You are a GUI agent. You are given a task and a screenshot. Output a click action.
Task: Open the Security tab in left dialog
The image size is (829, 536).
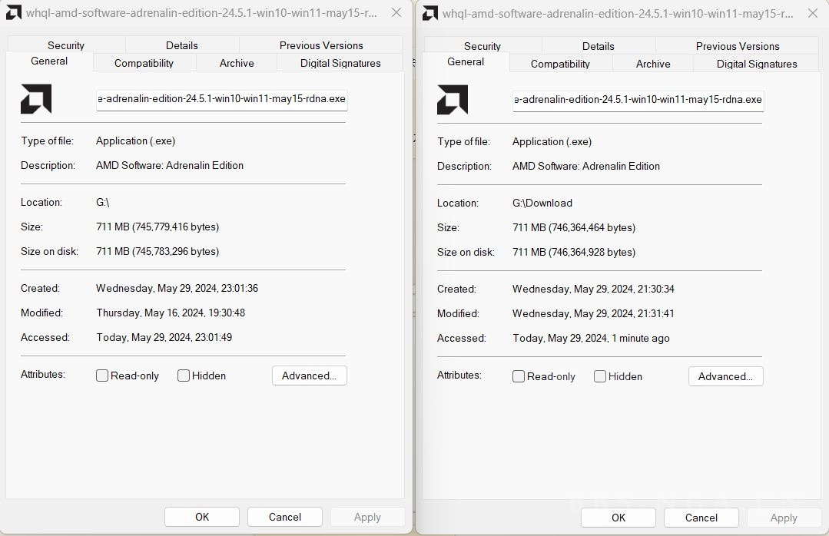click(66, 45)
